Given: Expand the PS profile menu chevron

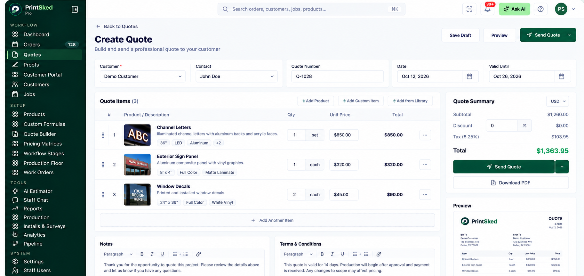Looking at the screenshot, I should click(573, 9).
